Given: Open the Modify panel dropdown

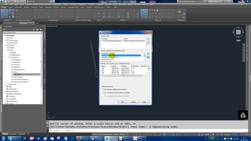Looking at the screenshot, I should (124, 20).
